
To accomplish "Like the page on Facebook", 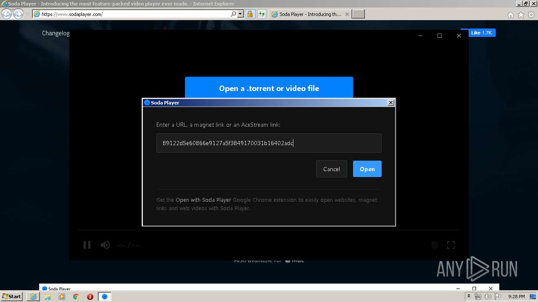I will (481, 33).
